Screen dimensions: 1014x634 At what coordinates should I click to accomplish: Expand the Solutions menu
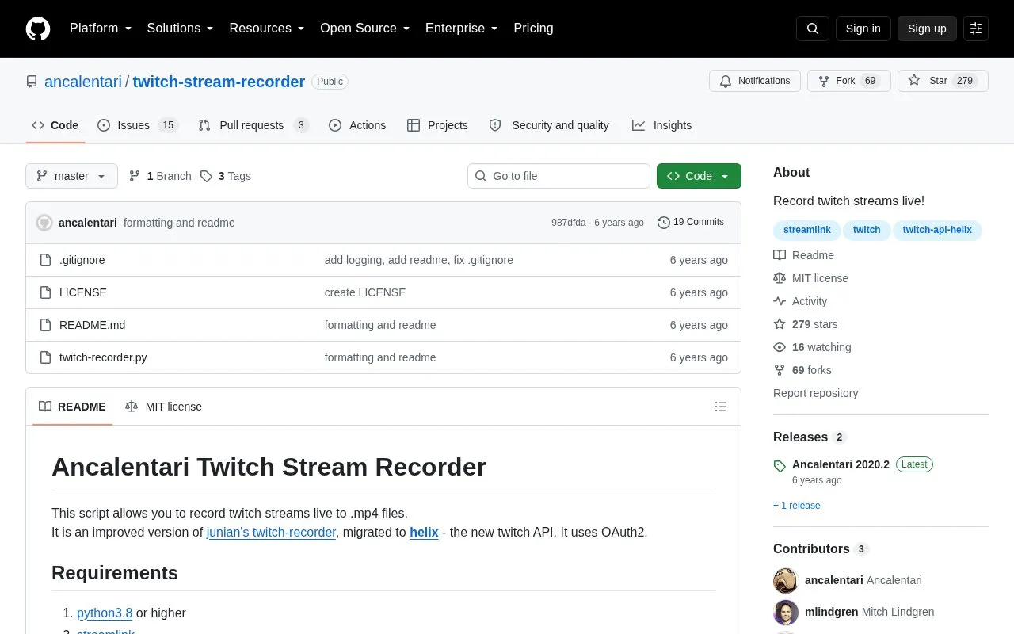tap(180, 29)
